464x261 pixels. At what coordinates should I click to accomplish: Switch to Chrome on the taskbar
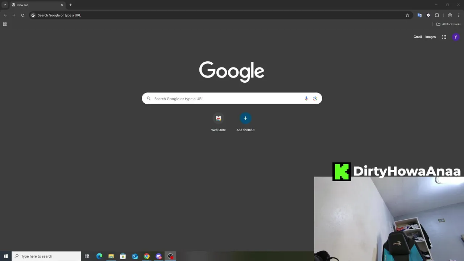[147, 256]
